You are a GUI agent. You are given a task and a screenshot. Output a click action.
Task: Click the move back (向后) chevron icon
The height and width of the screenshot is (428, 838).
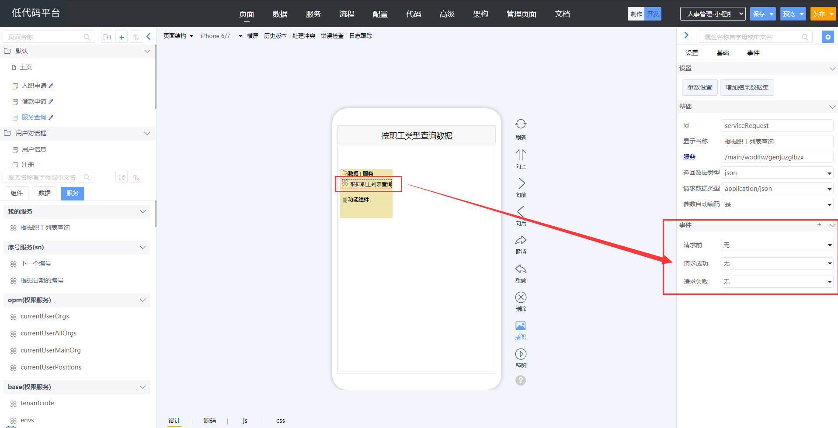point(520,211)
